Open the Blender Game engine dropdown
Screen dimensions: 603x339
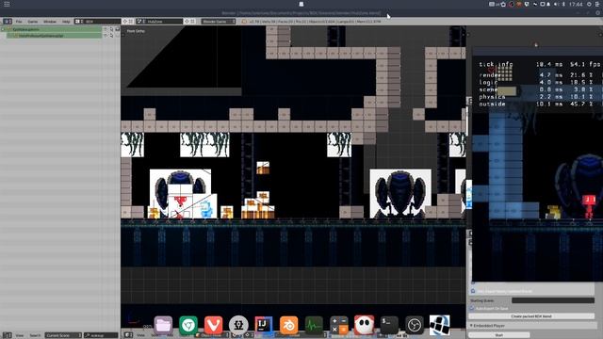point(218,22)
